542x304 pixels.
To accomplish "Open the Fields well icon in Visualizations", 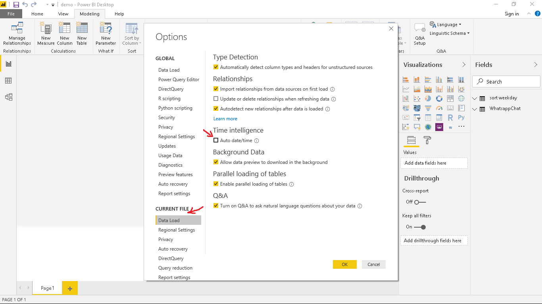I will pos(411,140).
